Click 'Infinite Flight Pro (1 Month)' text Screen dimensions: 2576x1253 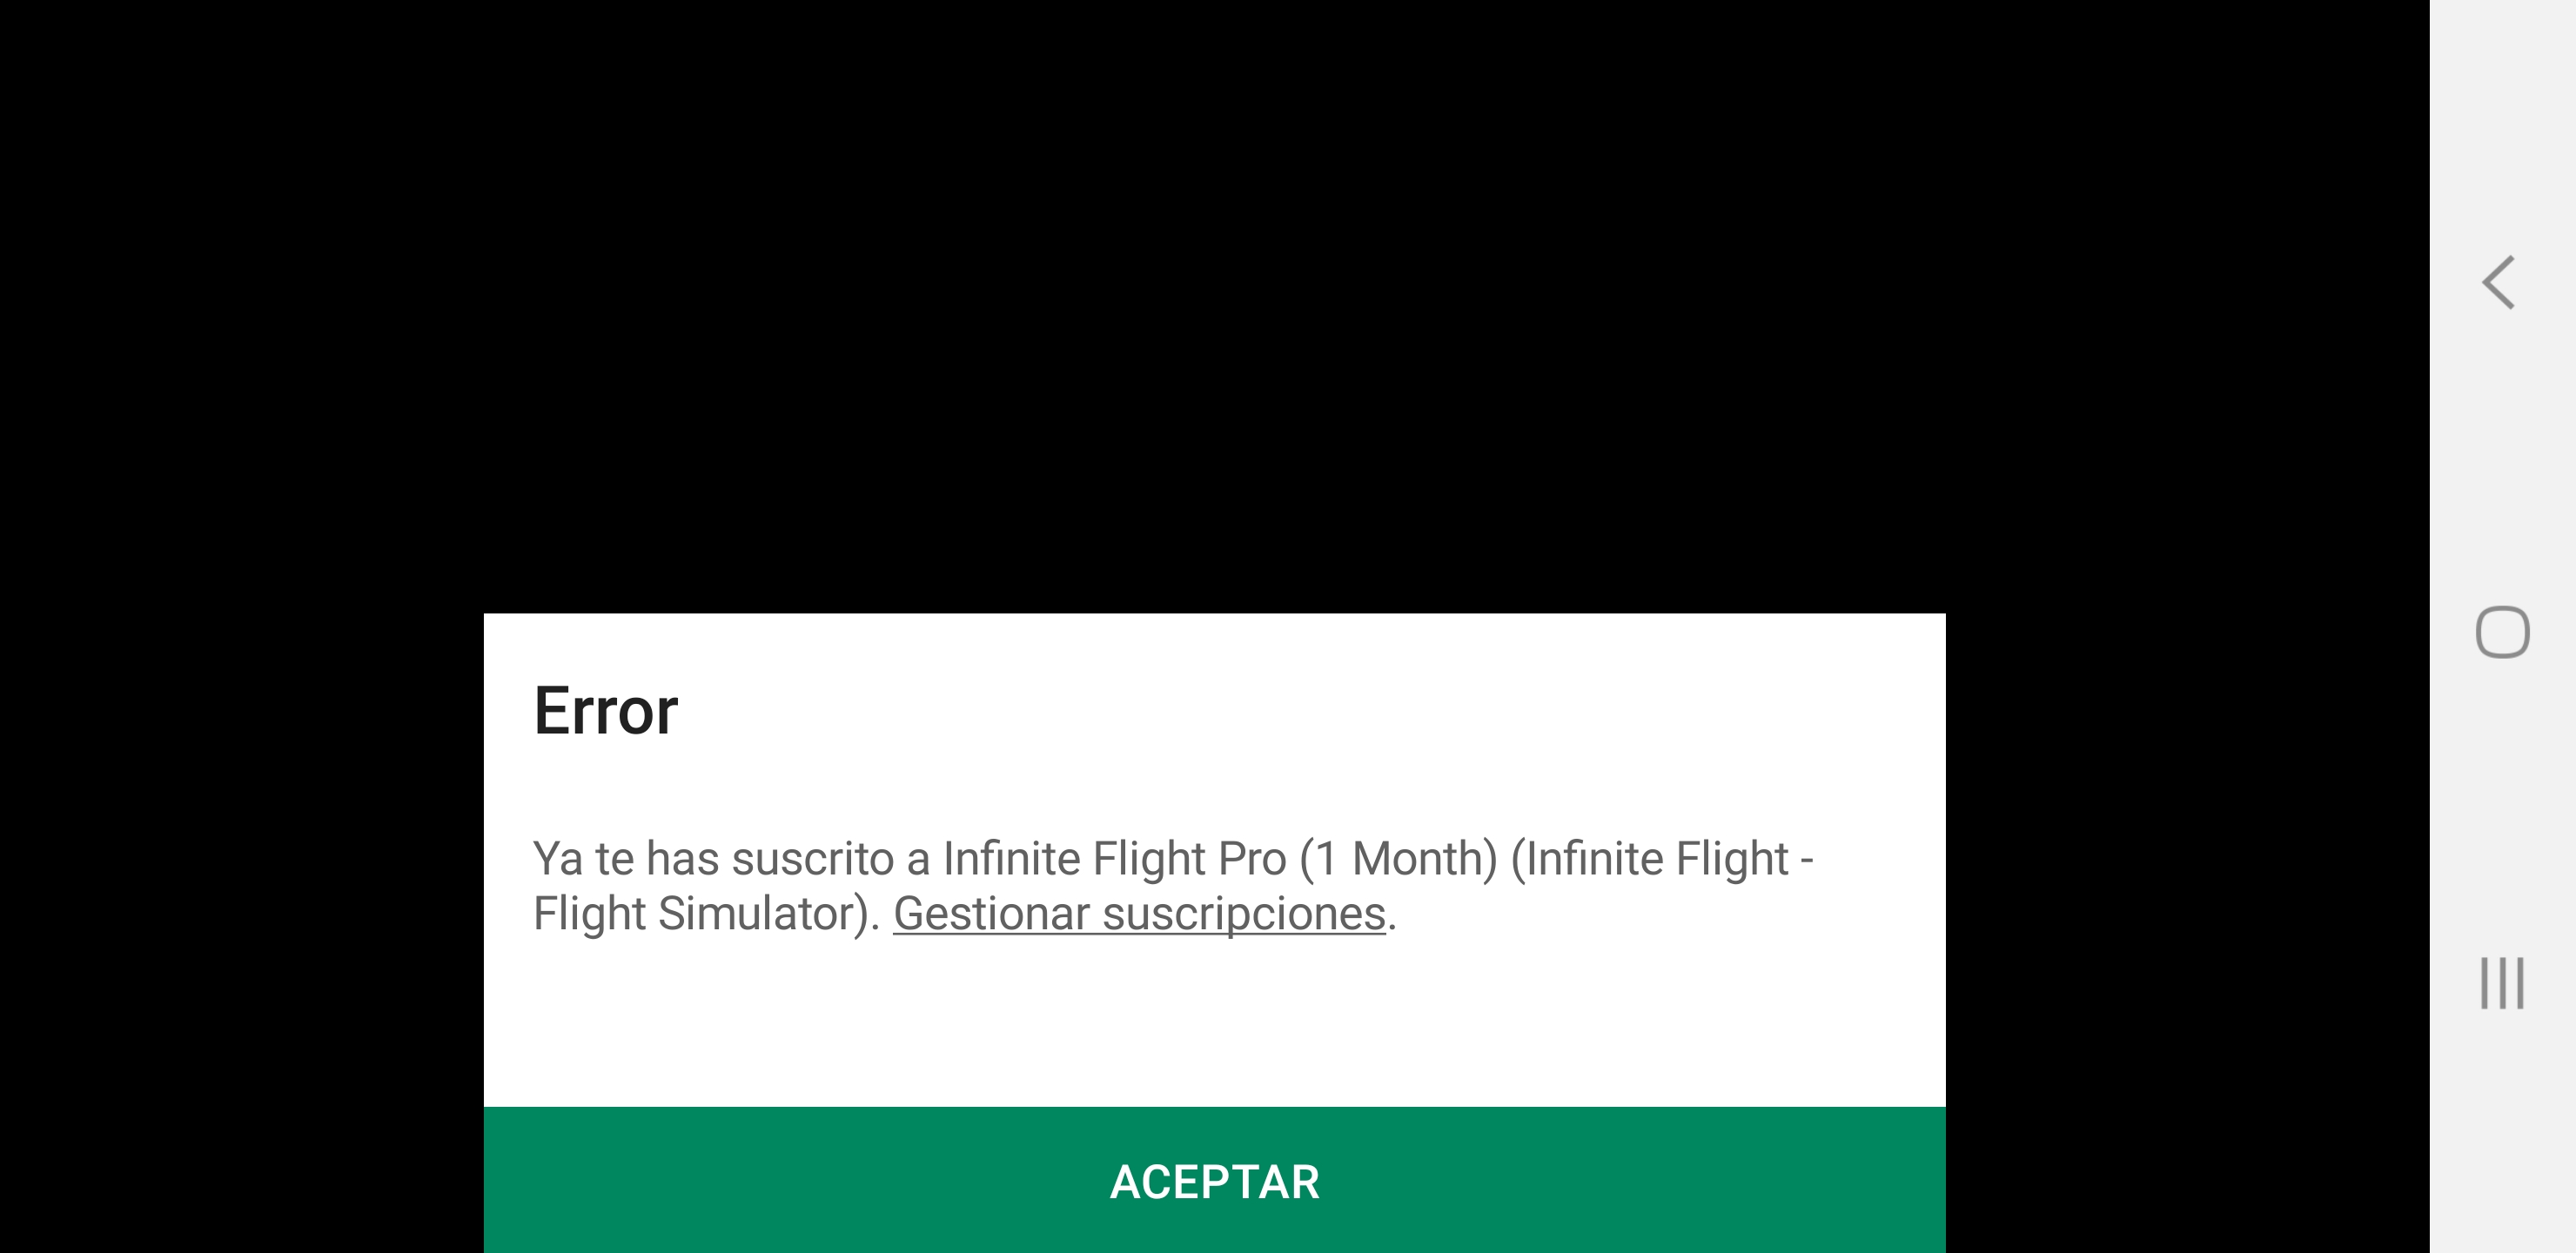1220,859
